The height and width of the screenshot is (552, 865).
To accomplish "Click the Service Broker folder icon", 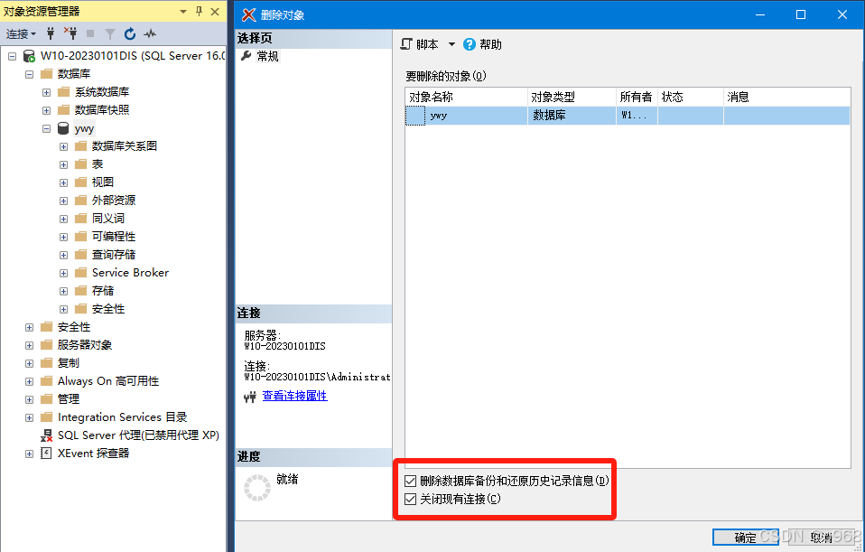I will tap(81, 273).
